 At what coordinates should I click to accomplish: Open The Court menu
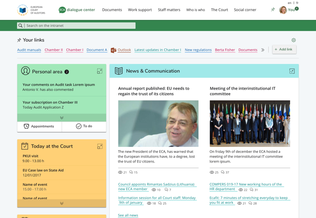coord(219,10)
